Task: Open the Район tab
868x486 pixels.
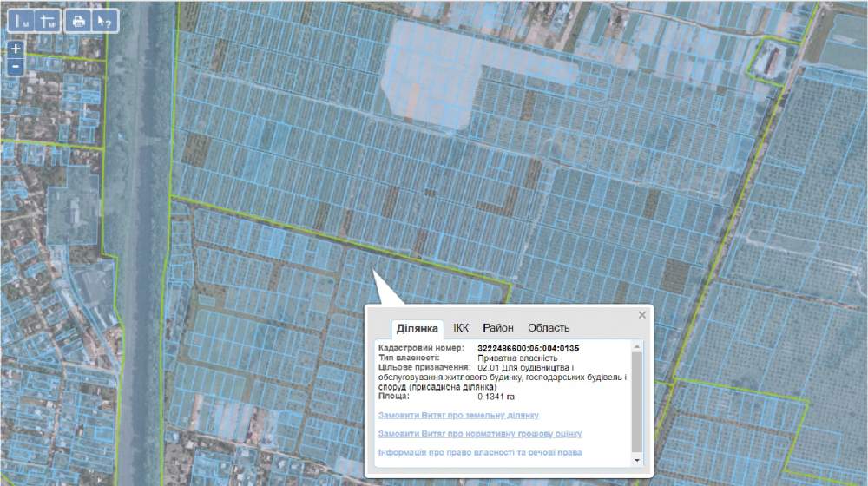Action: tap(497, 328)
